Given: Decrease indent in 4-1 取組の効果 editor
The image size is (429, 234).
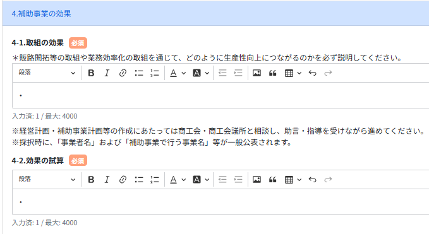Looking at the screenshot, I should coord(222,73).
